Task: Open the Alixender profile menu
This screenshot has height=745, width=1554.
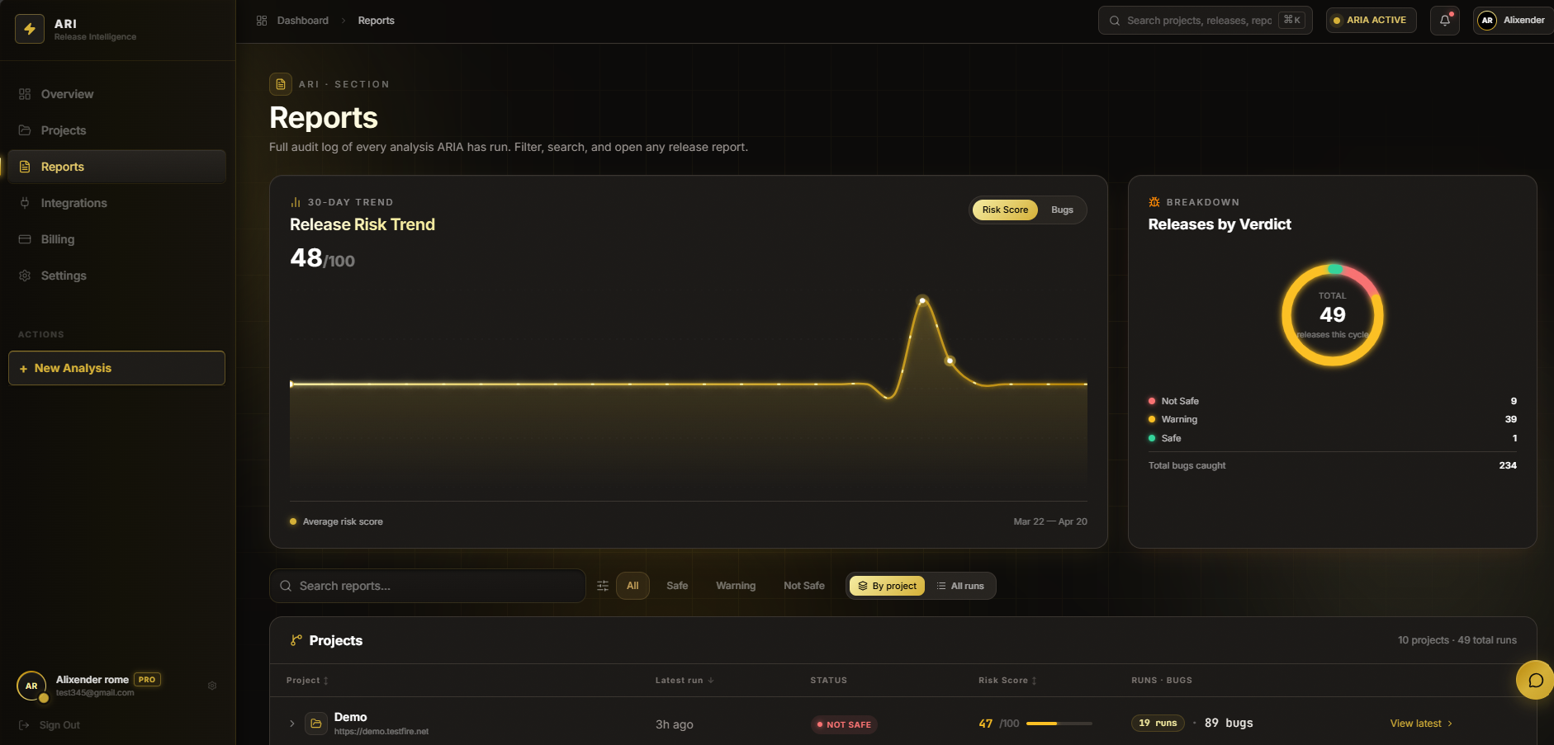Action: [x=1513, y=21]
